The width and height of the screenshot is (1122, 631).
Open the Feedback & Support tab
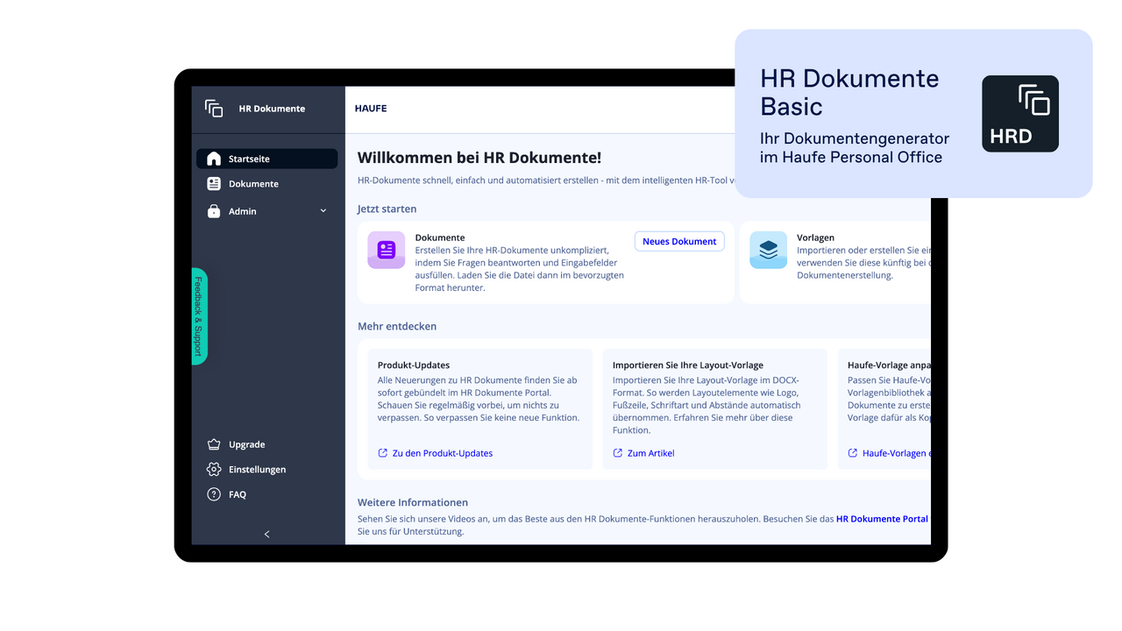(x=199, y=316)
